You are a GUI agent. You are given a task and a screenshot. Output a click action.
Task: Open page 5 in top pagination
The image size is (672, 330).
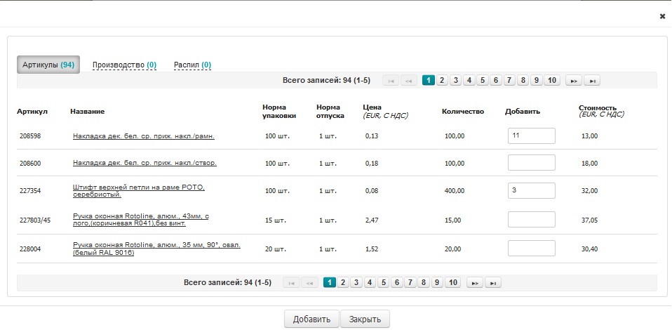click(x=483, y=80)
